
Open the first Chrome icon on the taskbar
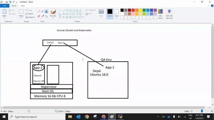87,117
